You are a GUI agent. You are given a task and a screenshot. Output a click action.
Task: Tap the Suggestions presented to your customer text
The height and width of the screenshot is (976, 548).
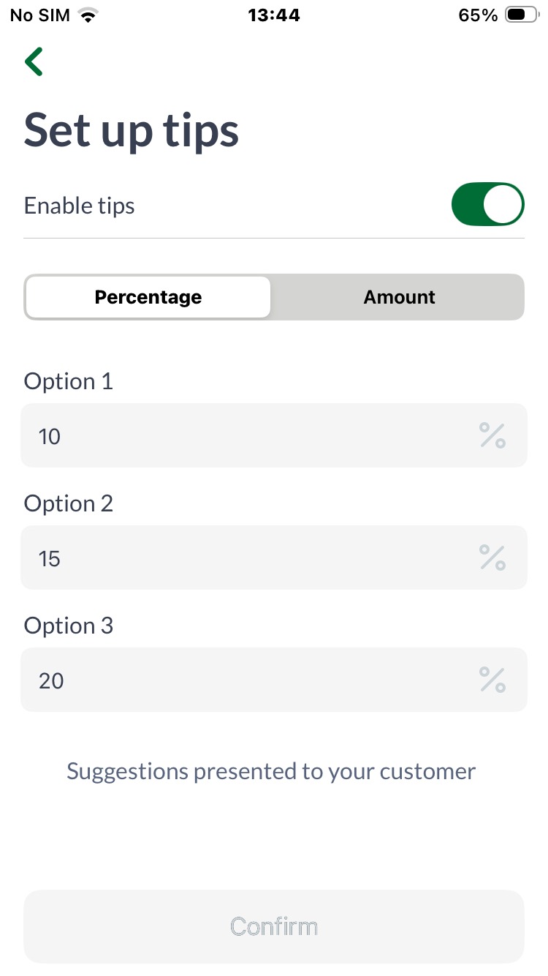coord(271,771)
